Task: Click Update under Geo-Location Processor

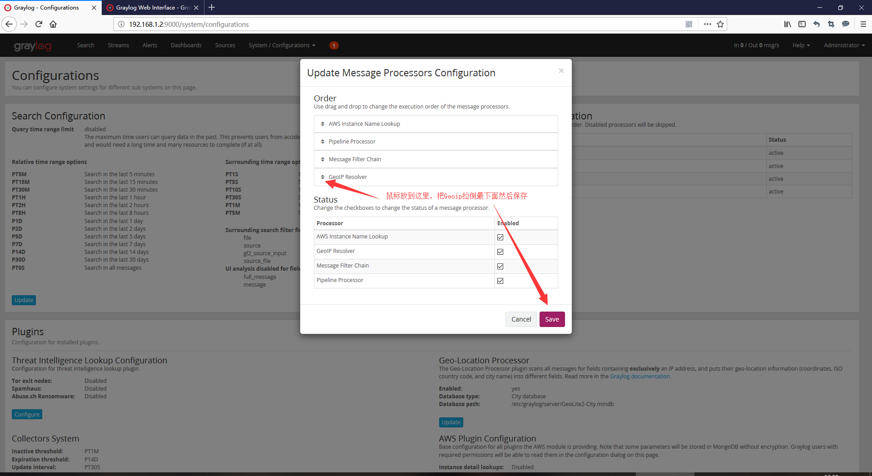Action: 451,422
